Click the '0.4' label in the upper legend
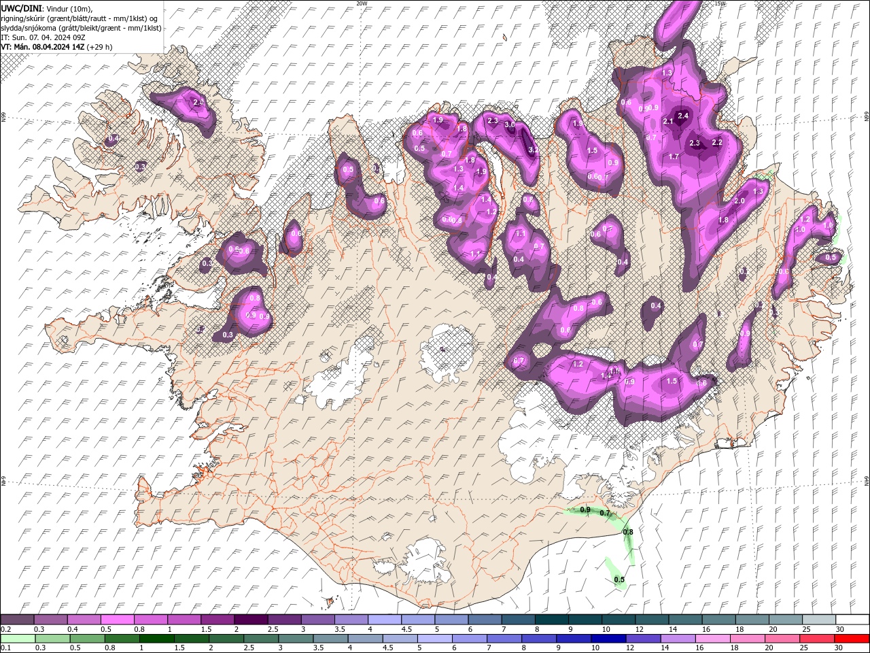Screen dimensions: 870x653 click(72, 629)
